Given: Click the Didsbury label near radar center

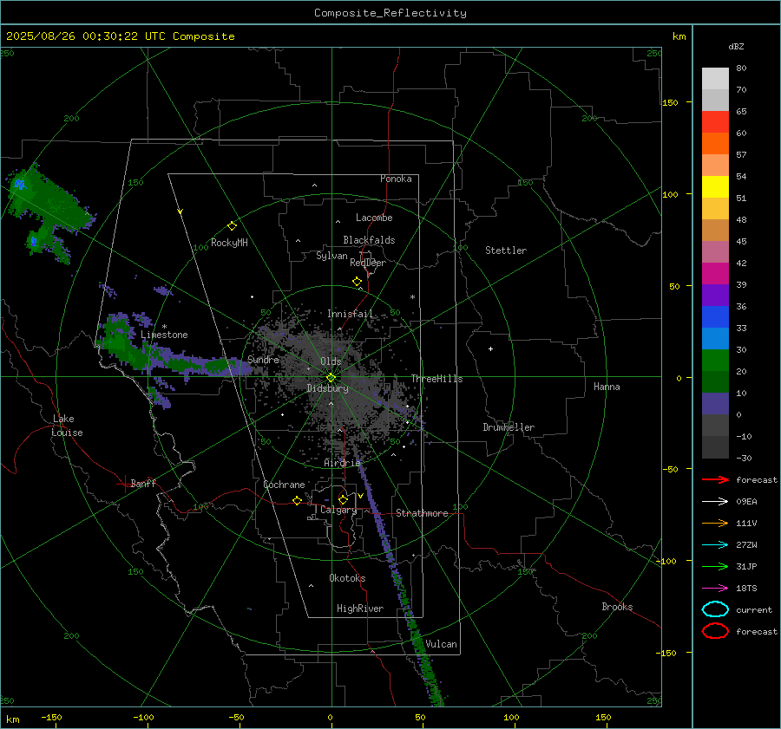Looking at the screenshot, I should (x=327, y=388).
